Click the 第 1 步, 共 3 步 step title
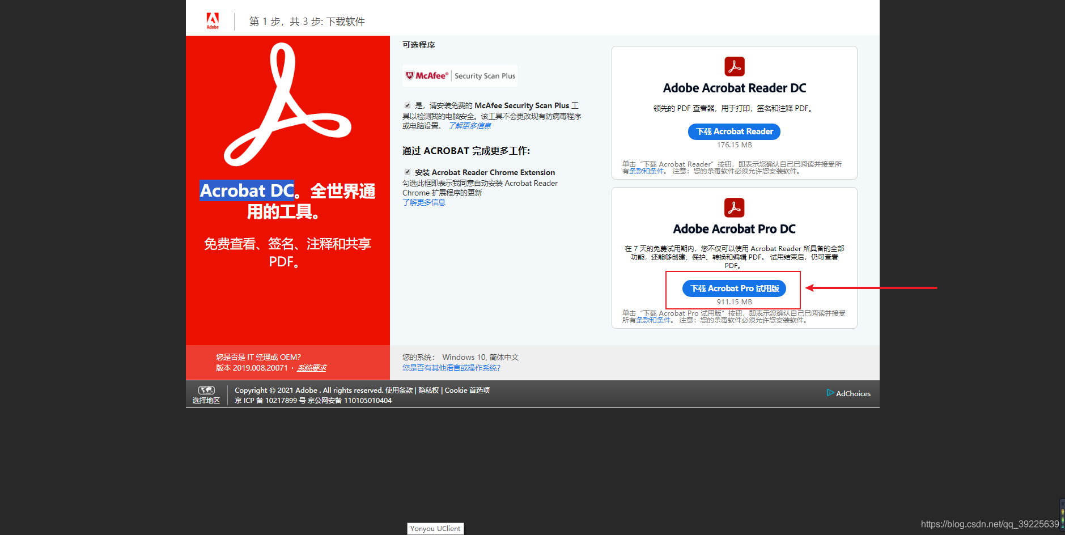Screen dimensions: 1065x535 pyautogui.click(x=307, y=22)
